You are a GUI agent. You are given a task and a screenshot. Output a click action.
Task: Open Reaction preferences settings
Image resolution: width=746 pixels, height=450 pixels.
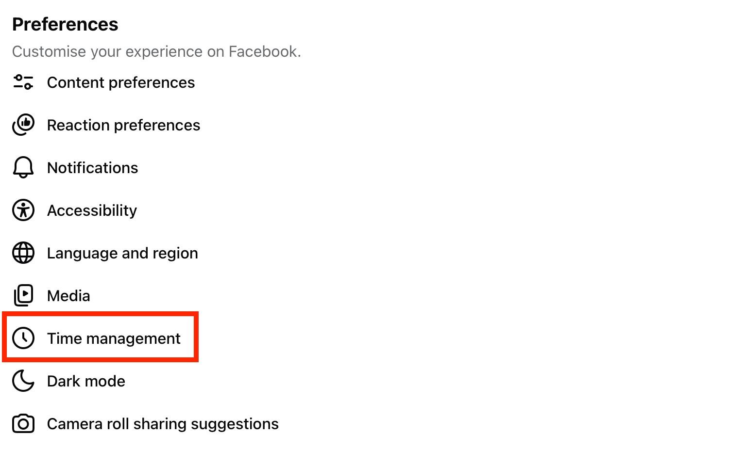[x=123, y=125]
